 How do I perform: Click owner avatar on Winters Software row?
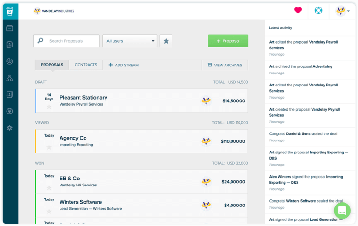pos(206,205)
